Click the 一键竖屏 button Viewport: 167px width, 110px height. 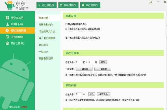point(84,69)
